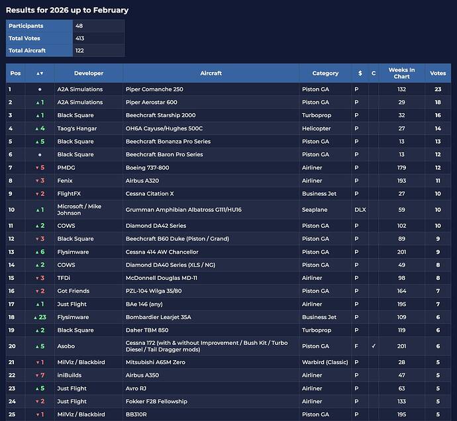Click the up arrow in Cessna 414 AW Chancellor row
Screen dimensions: 457x421
(x=37, y=252)
